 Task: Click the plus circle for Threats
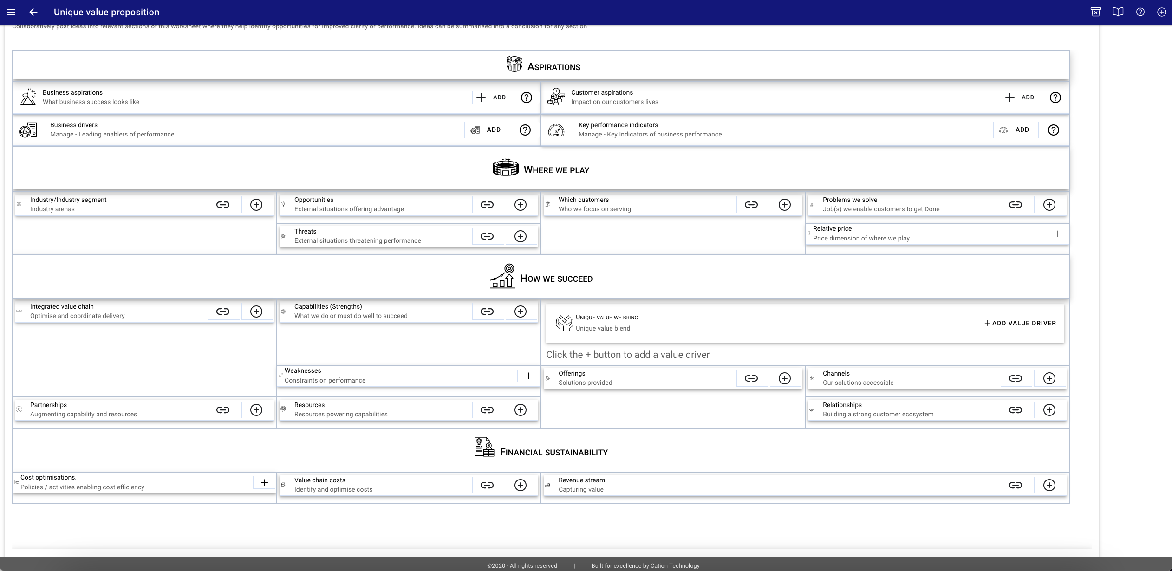coord(521,236)
